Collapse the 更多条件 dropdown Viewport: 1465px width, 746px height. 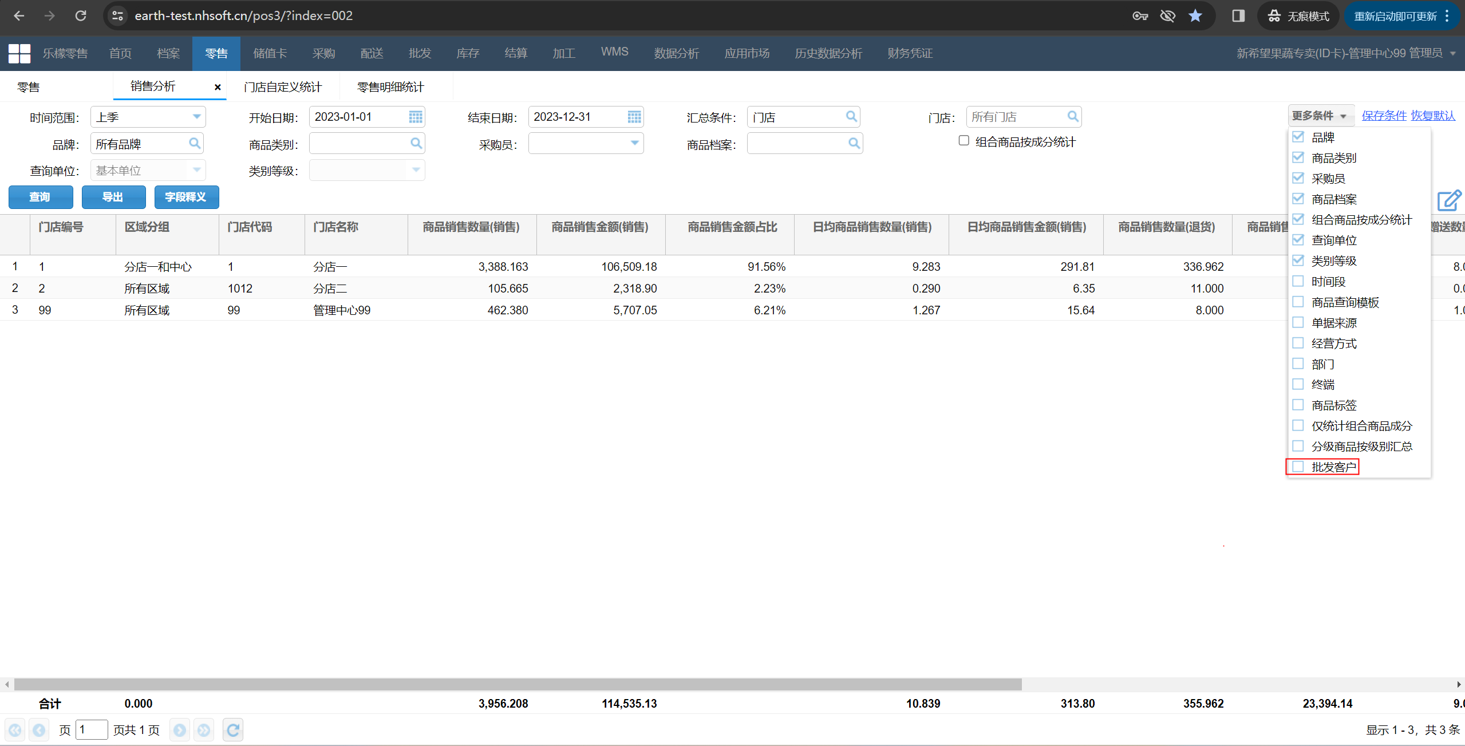click(x=1321, y=116)
